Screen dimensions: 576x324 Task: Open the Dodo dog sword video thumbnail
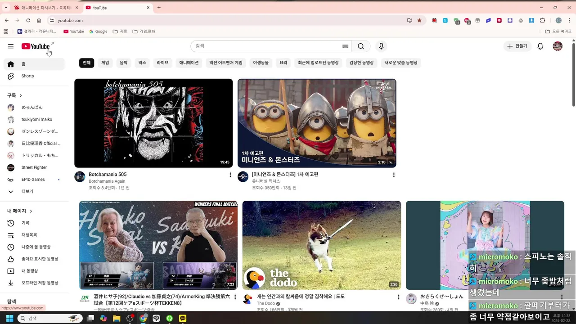(x=322, y=245)
